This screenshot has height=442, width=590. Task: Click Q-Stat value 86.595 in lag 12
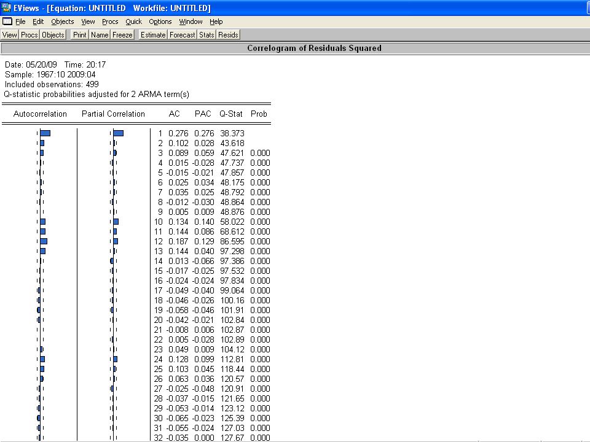tap(232, 241)
